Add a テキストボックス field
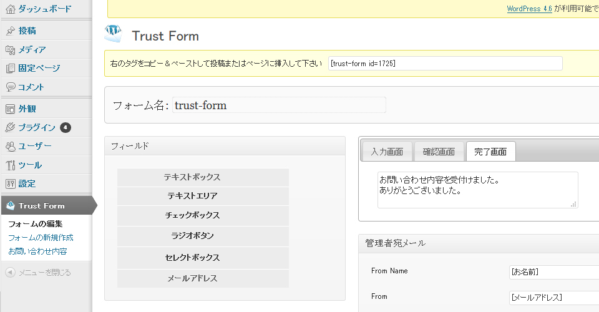This screenshot has width=599, height=312. point(203,177)
